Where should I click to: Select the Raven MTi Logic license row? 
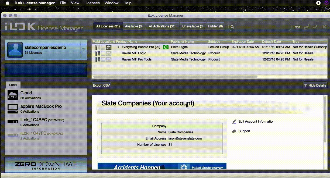point(210,53)
